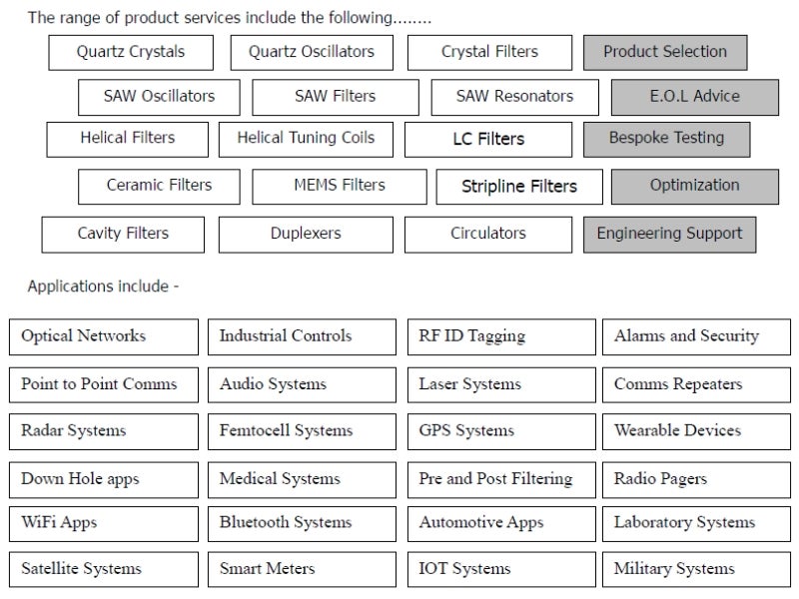Screen dimensions: 799x599
Task: Open the Crystal Filters box
Action: 489,52
